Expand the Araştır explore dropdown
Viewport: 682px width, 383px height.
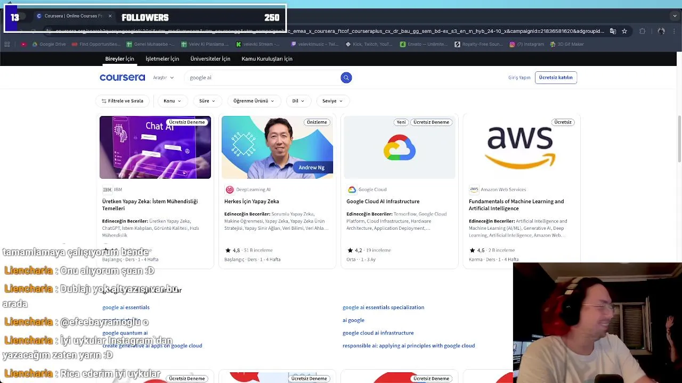[x=163, y=78]
